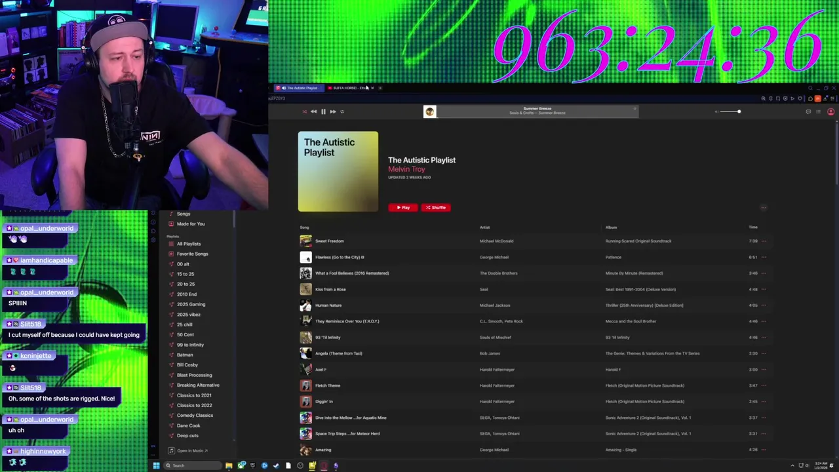The width and height of the screenshot is (839, 472).
Task: Open more options for Kiss from a Rose
Action: [x=764, y=289]
